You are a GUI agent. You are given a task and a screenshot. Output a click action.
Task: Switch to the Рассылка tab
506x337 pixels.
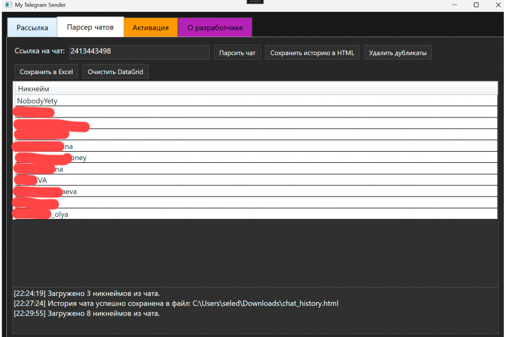pos(32,28)
